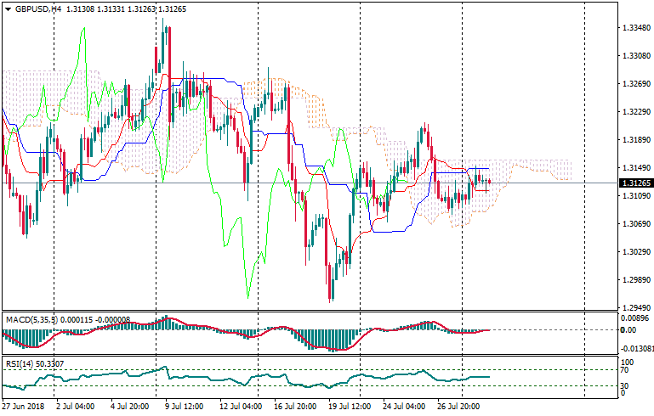
Task: Click the 9 Jul 12:00 time label
Action: [182, 407]
